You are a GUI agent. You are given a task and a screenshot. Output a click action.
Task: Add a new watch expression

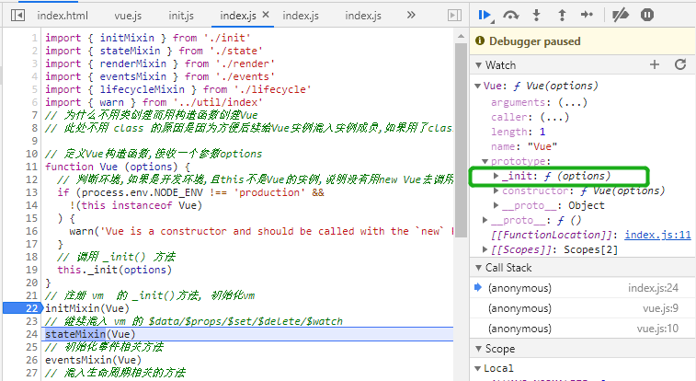pyautogui.click(x=655, y=64)
